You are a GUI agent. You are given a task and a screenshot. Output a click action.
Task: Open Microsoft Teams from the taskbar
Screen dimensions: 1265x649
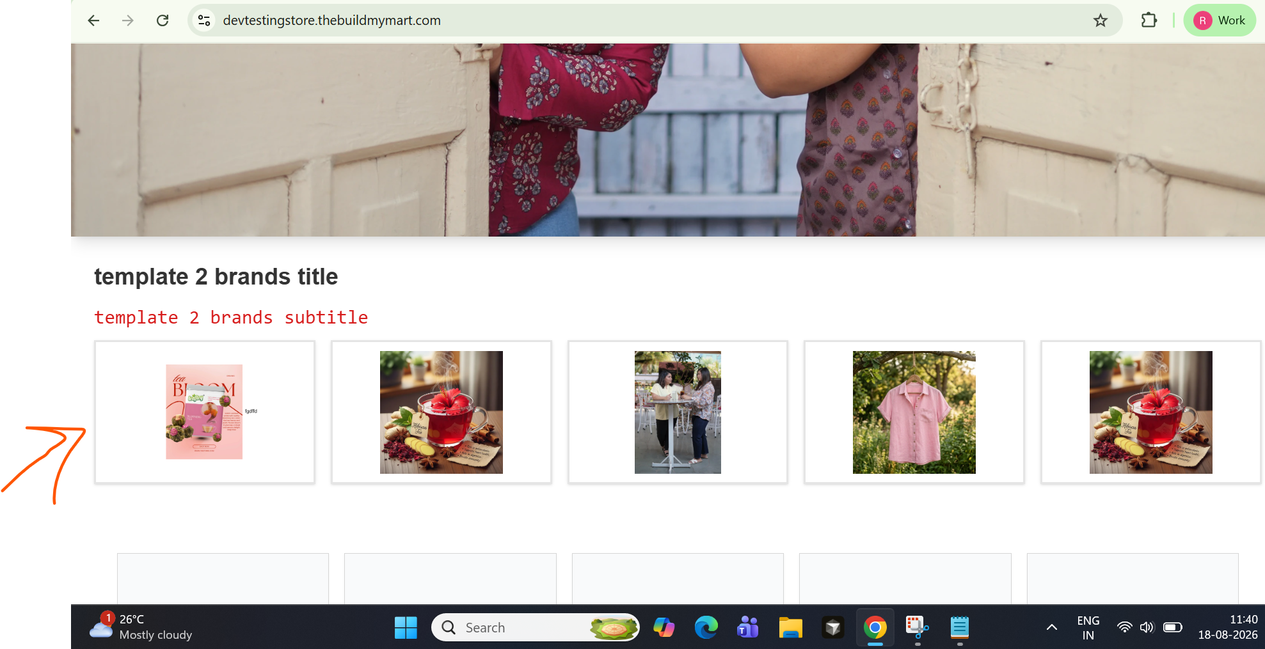click(x=748, y=627)
